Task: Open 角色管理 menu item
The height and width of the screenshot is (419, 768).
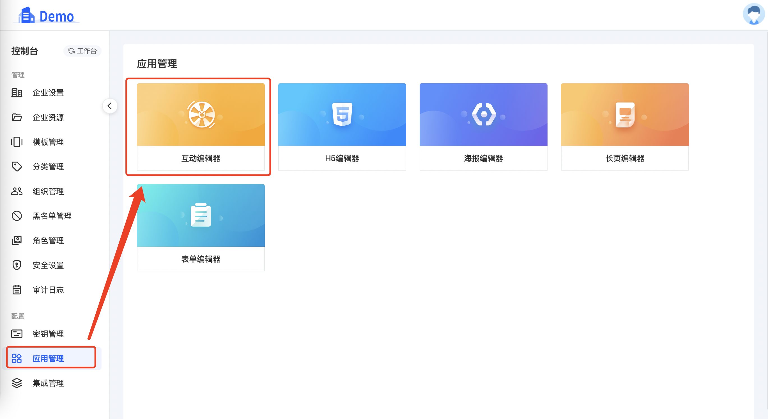Action: 52,240
